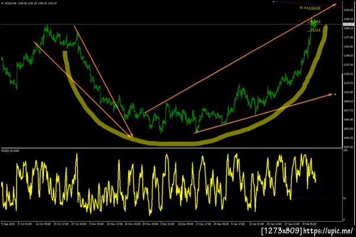Image resolution: width=356 pixels, height=237 pixels.
Task: Select the FE 61.8 Fibonacci level label
Action: click(316, 30)
